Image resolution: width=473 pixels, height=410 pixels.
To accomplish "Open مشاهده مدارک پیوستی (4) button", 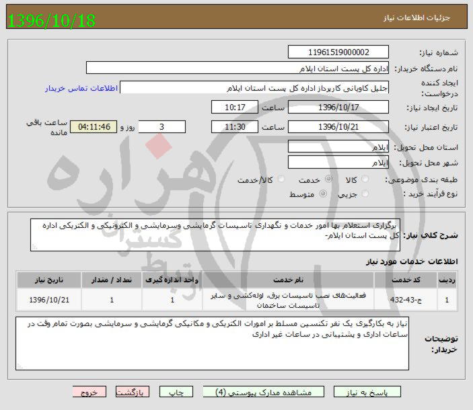I will click(263, 392).
